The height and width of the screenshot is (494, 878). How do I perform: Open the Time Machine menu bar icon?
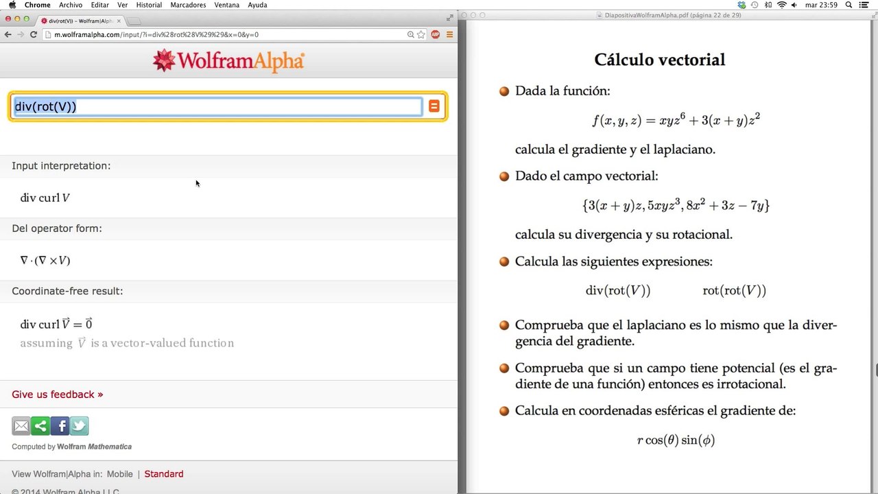(755, 5)
